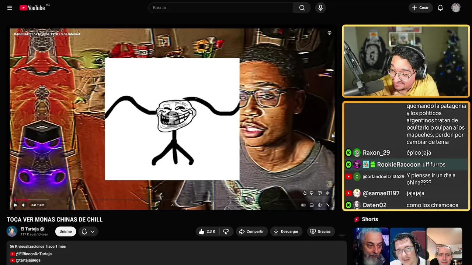
Task: Open the notifications bell in header
Action: [x=440, y=8]
